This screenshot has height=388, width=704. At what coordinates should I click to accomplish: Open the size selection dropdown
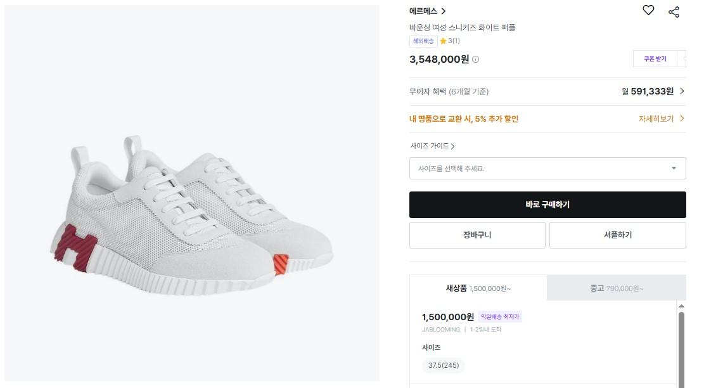click(547, 169)
